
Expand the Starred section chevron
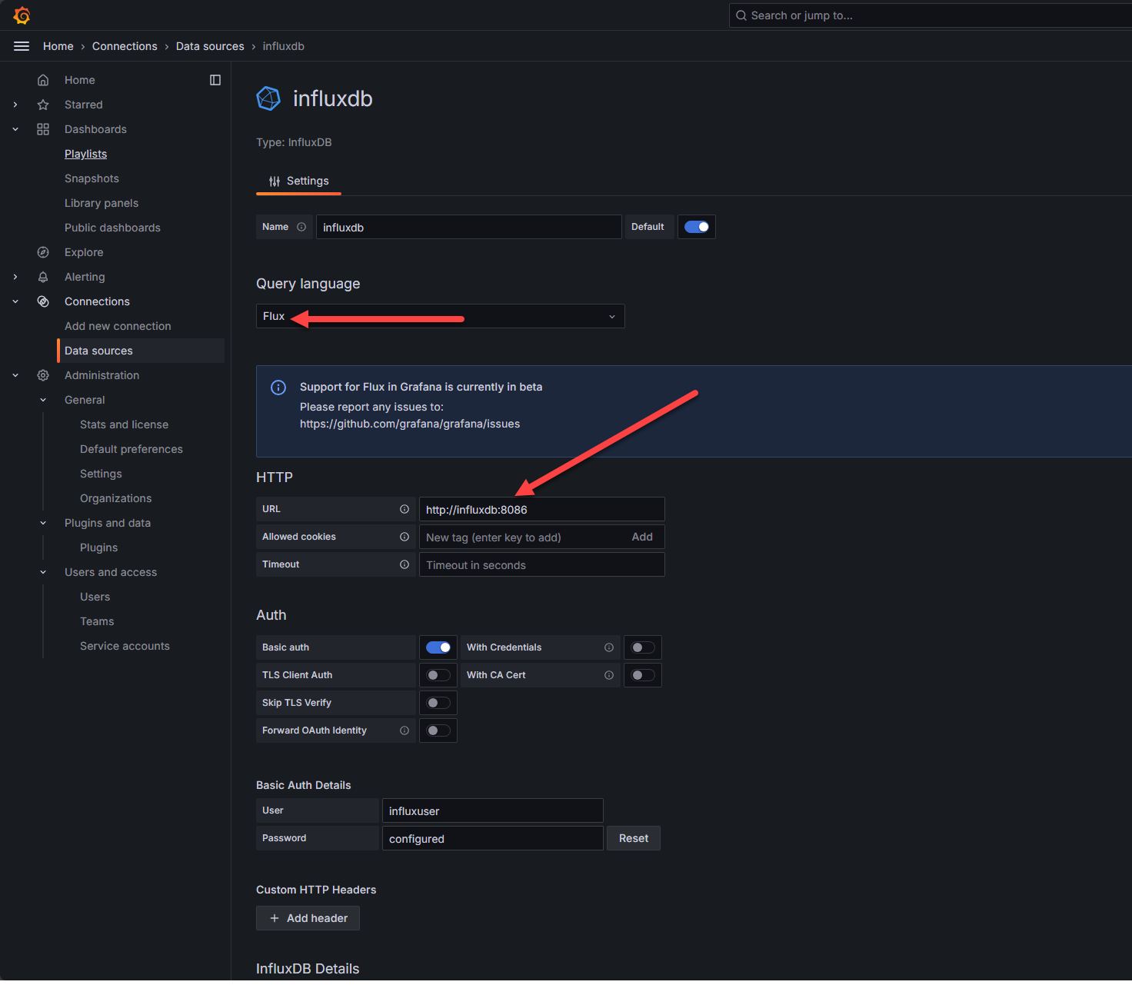click(15, 105)
